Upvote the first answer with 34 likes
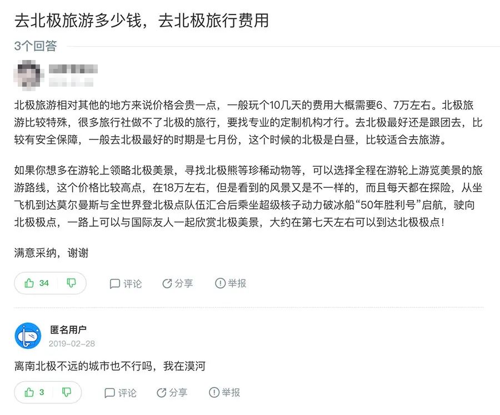This screenshot has height=415, width=500. pyautogui.click(x=29, y=283)
